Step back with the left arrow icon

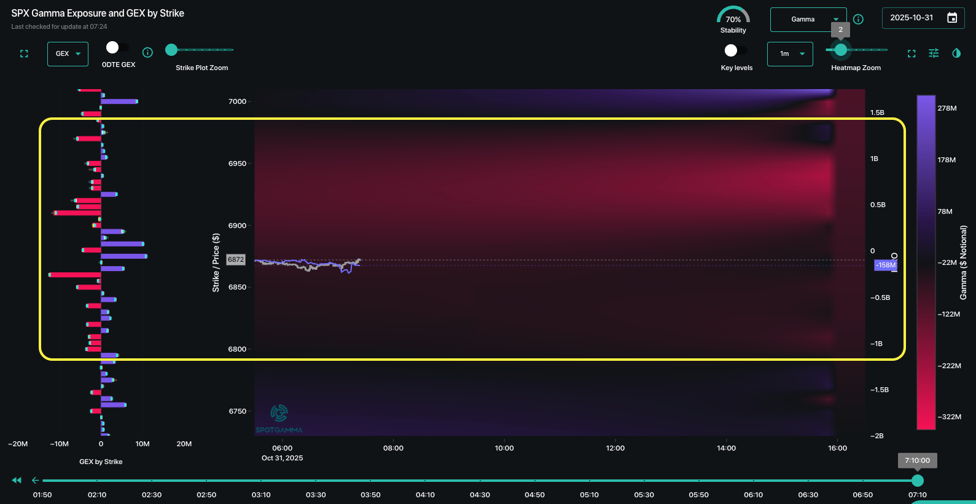36,480
